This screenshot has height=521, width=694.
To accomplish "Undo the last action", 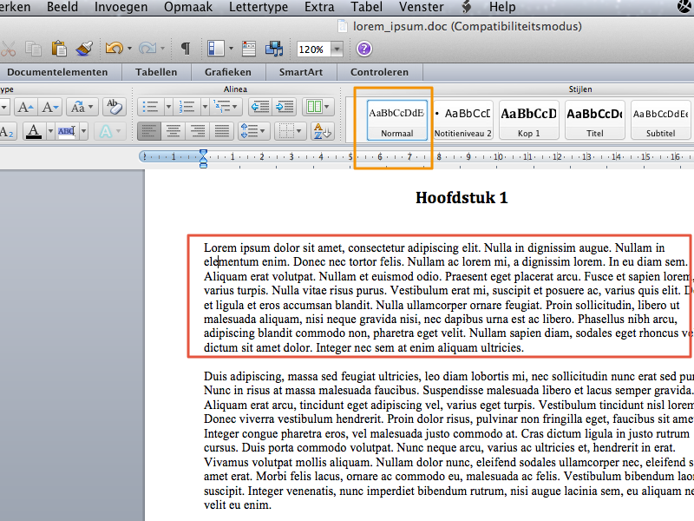I will pos(114,49).
